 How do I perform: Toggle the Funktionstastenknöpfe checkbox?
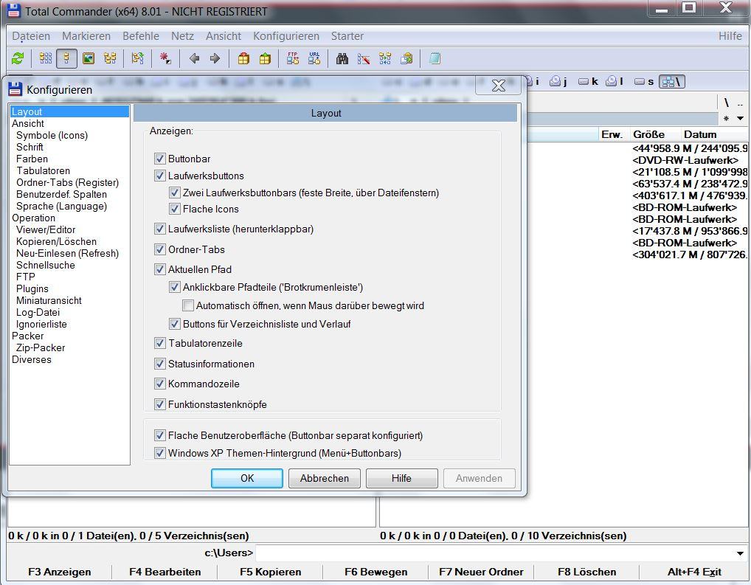tap(160, 404)
